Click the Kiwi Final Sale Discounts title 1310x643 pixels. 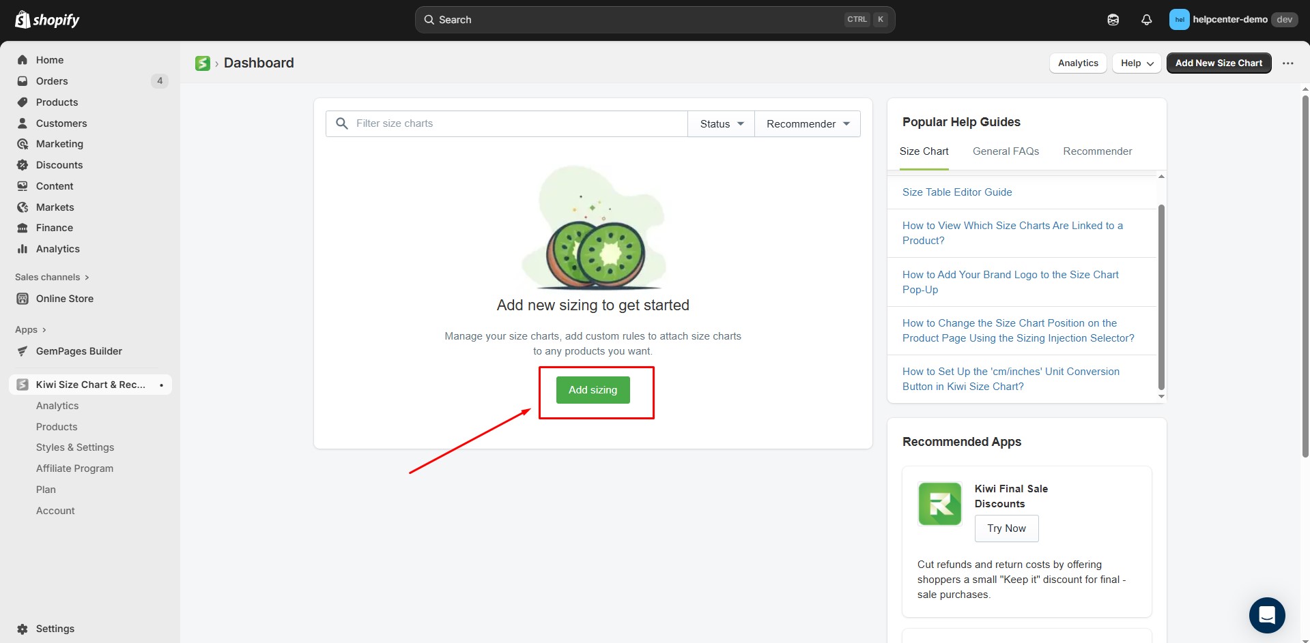[1011, 496]
